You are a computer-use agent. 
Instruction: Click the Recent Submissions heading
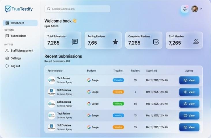pyautogui.click(x=63, y=56)
